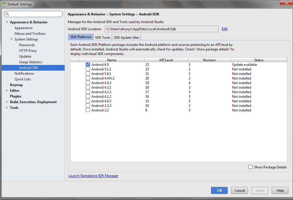Click the Cancel button

point(239,190)
